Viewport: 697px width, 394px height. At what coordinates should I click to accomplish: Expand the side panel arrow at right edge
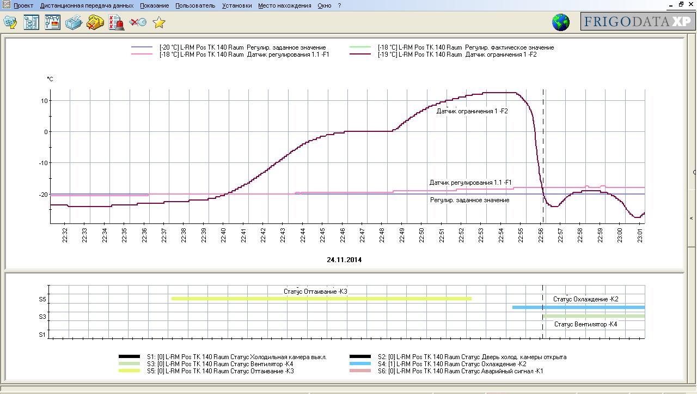692,218
